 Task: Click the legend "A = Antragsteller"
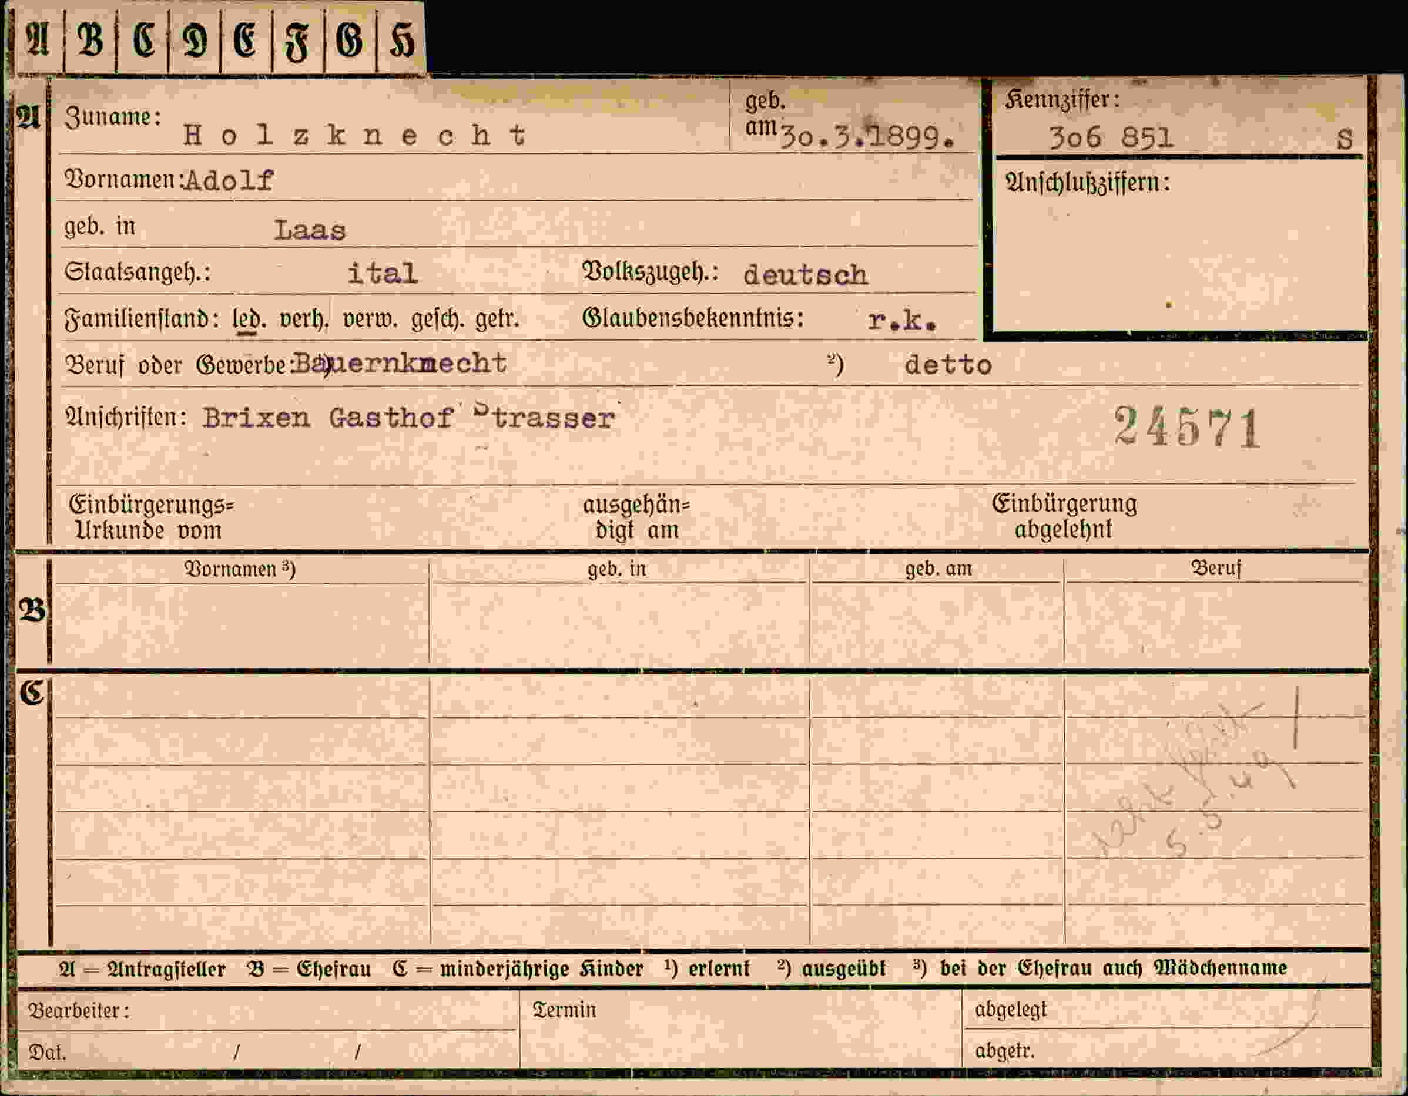pos(142,970)
